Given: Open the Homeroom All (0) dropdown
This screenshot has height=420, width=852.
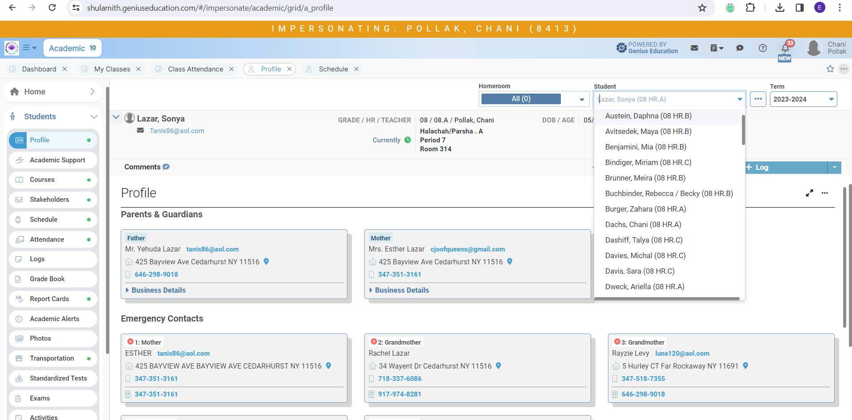Looking at the screenshot, I should tap(534, 99).
